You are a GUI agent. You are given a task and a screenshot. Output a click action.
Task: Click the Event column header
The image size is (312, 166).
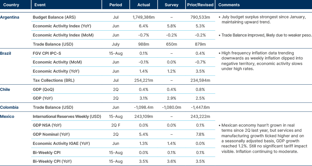pos(40,5)
